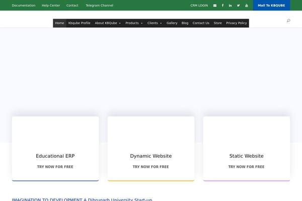Open the Privacy Policy menu item
The height and width of the screenshot is (201, 302).
[237, 23]
